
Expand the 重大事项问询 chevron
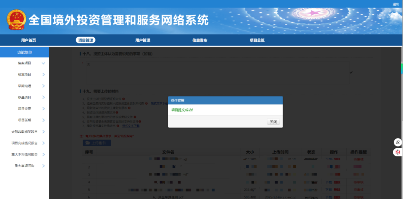click(43, 166)
